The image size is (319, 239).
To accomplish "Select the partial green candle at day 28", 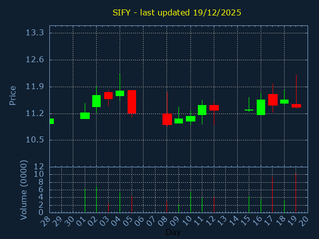I will pos(52,121).
